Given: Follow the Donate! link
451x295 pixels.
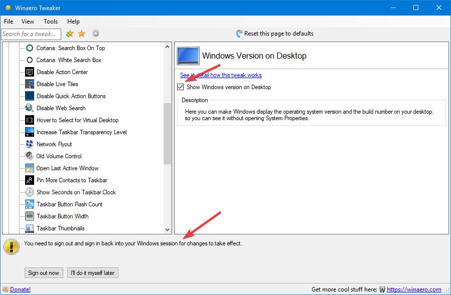Looking at the screenshot, I should (x=21, y=289).
